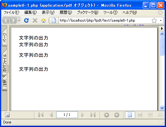Close the Firefox window
This screenshot has height=127, width=166.
point(161,5)
